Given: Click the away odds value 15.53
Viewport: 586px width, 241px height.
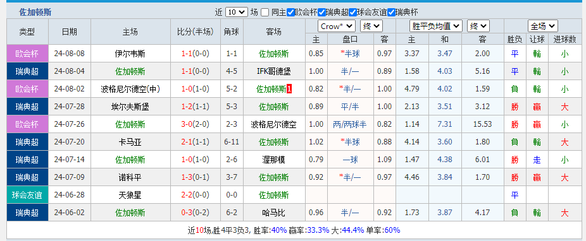Looking at the screenshot, I should coord(482,124).
